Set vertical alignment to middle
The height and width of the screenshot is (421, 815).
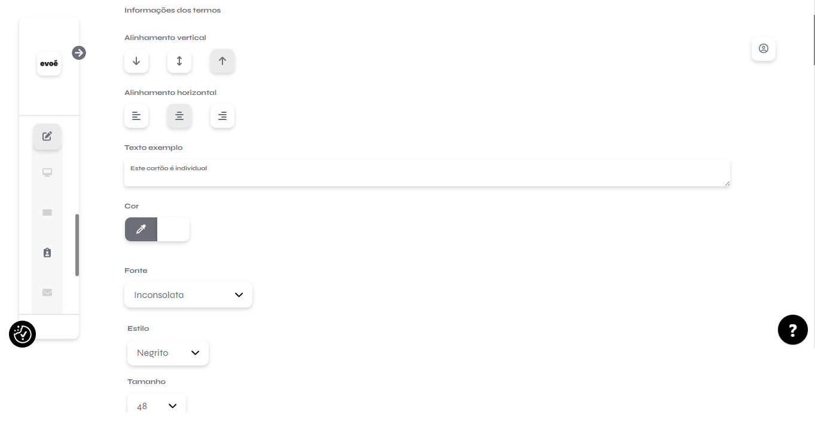tap(179, 61)
